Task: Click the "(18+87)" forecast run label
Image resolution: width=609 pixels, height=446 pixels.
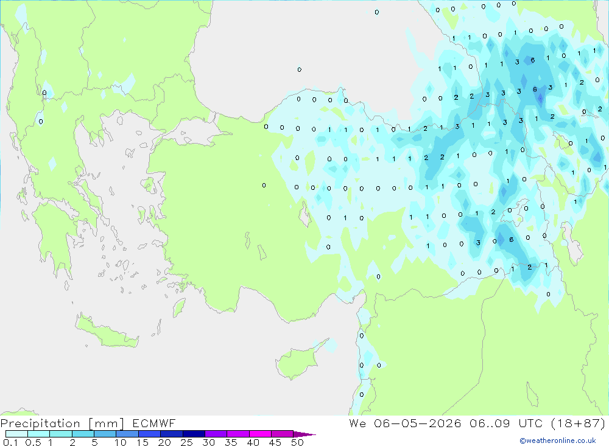Action: point(578,423)
